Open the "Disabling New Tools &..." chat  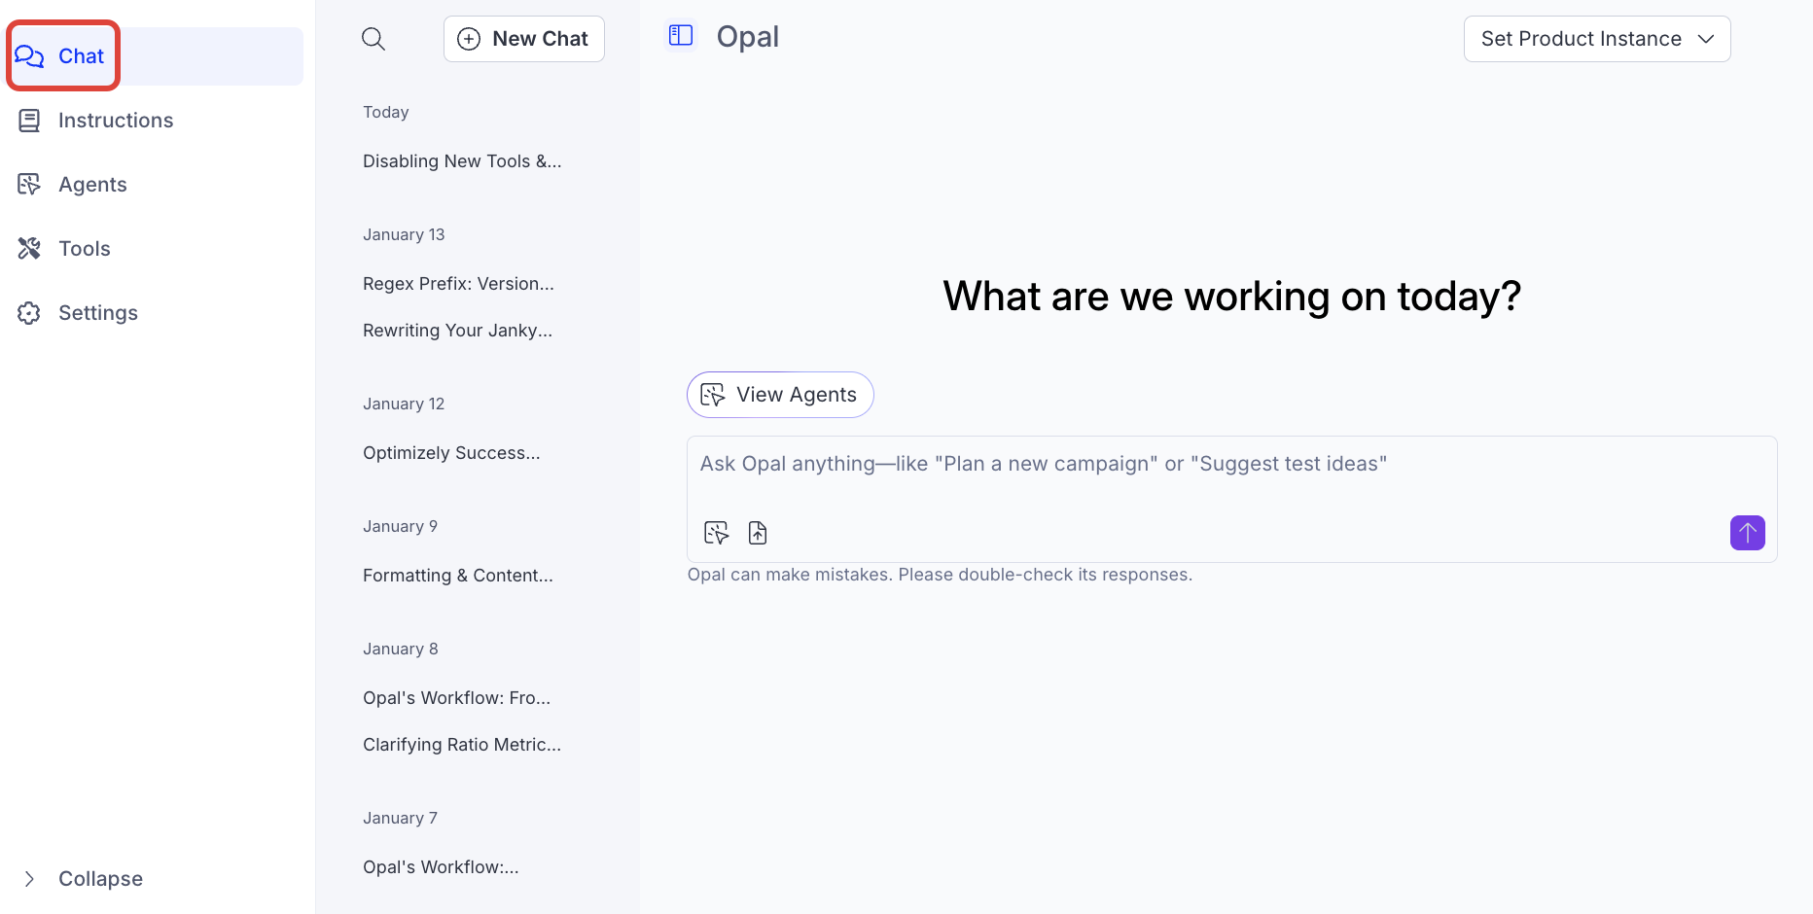(x=462, y=161)
